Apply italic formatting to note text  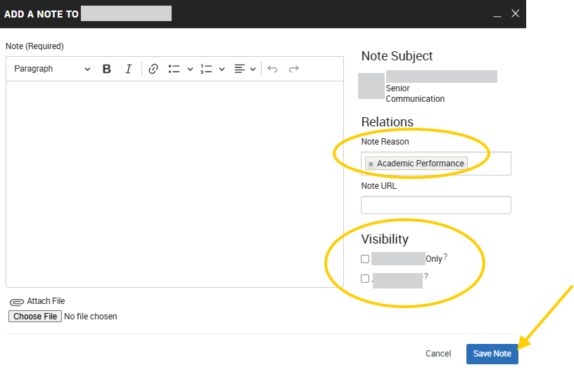coord(128,69)
